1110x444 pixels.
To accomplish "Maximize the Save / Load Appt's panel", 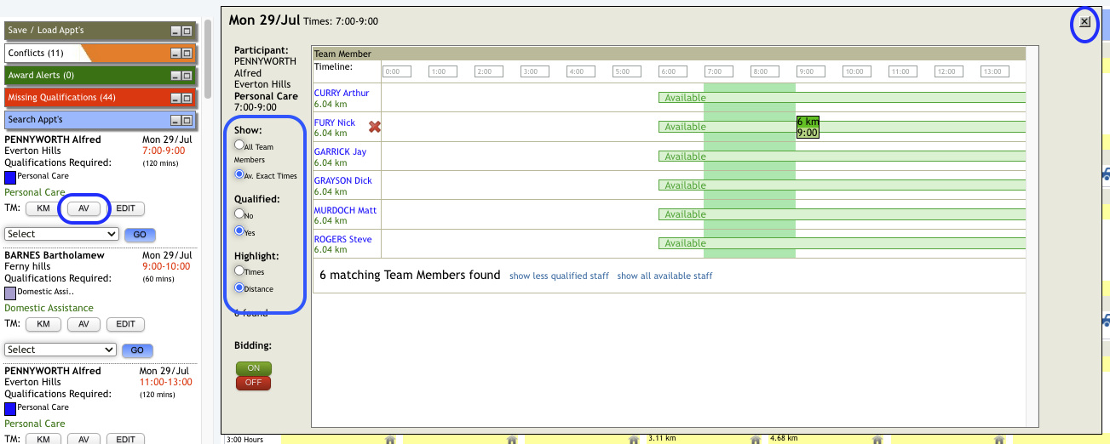I will click(187, 31).
